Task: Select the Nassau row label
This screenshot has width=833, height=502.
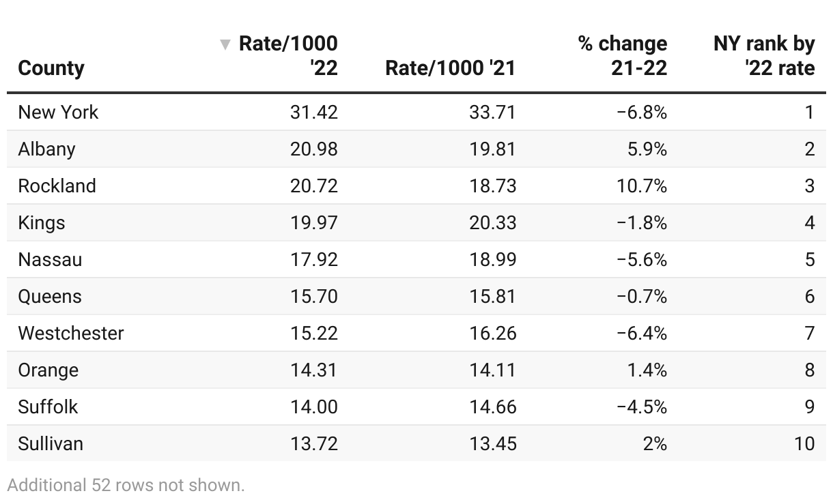Action: tap(50, 260)
